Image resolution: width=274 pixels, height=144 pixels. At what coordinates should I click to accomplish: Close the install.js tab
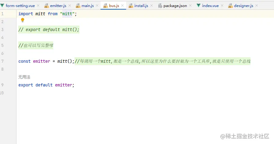(x=152, y=5)
